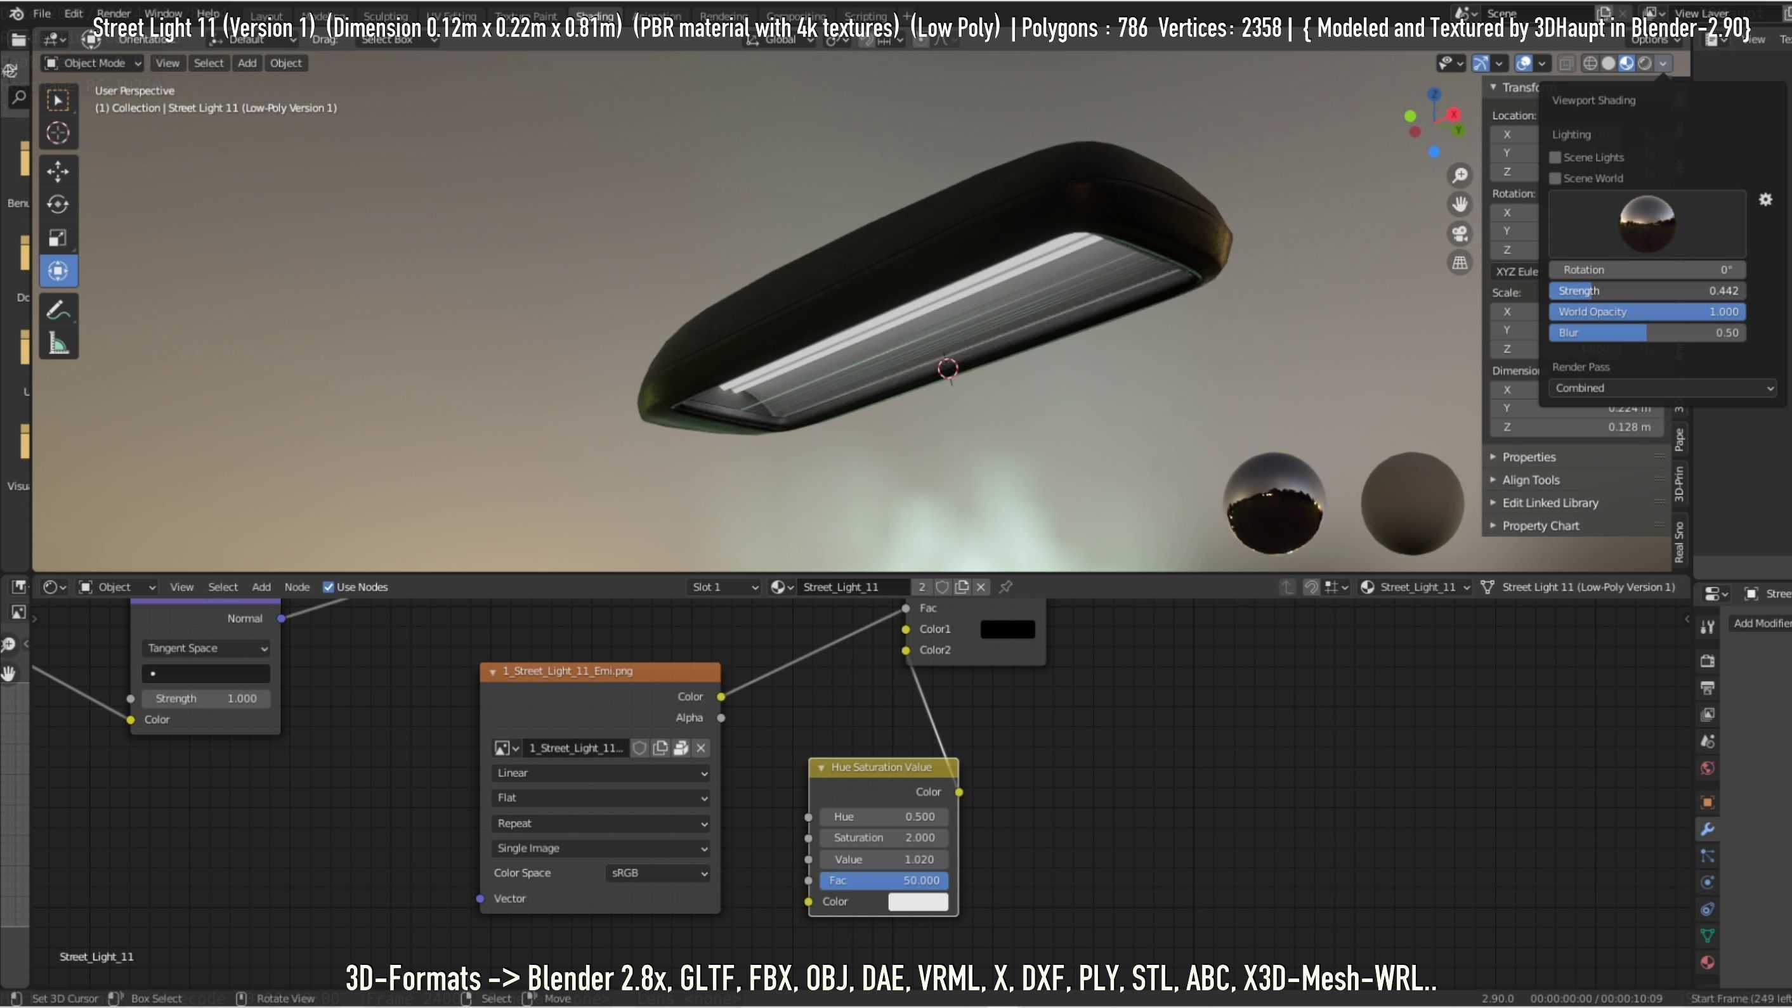1792x1008 pixels.
Task: Select the Scale tool
Action: [x=58, y=238]
